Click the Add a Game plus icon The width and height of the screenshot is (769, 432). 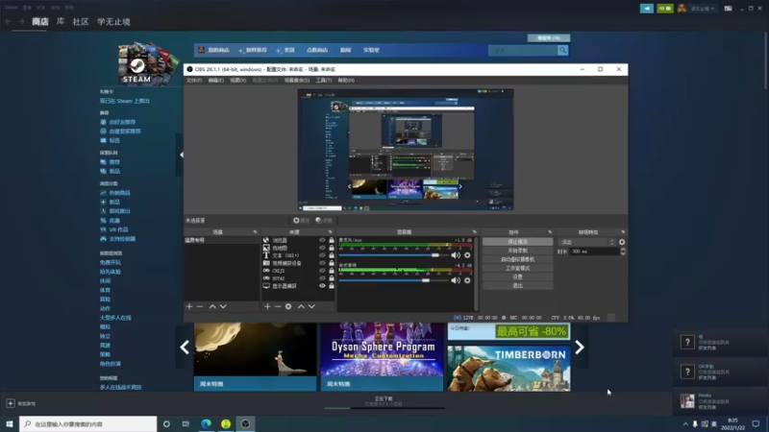coord(11,403)
